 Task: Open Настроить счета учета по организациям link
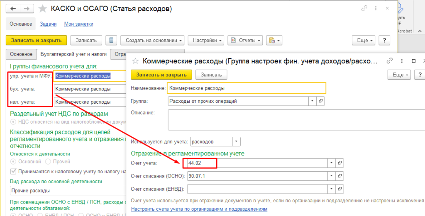click(x=199, y=209)
